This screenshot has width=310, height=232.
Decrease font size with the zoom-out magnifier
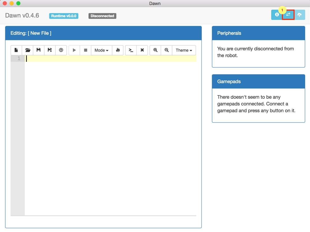[x=167, y=50]
